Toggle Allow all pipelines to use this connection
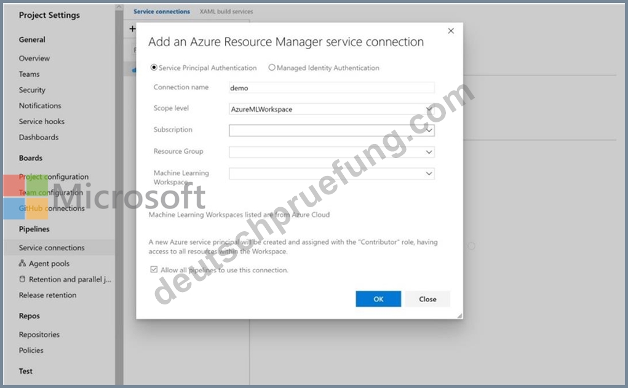This screenshot has height=388, width=628. click(x=154, y=269)
